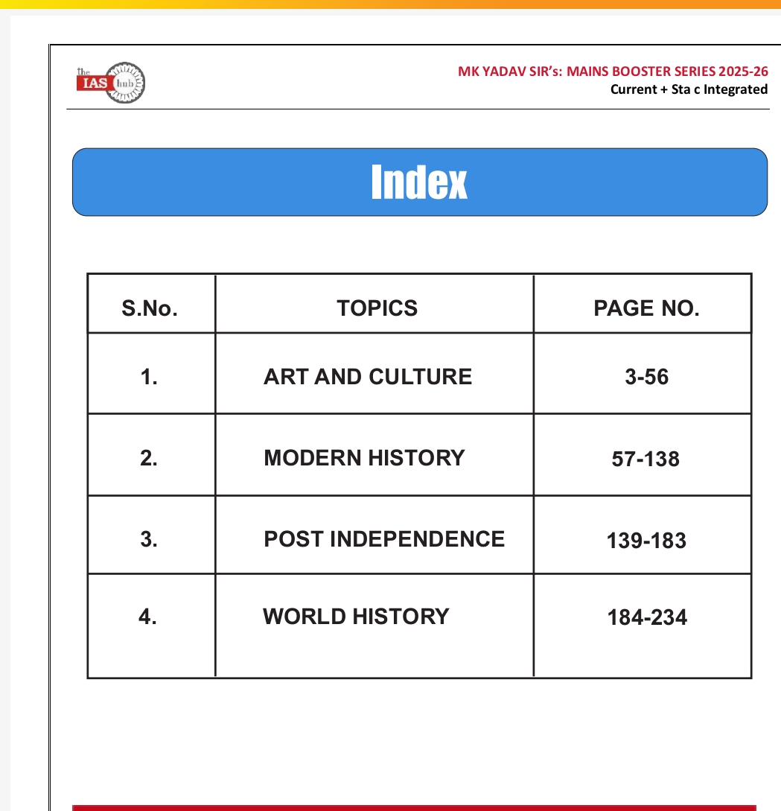Screen dimensions: 781x811
Task: Click the S.No. column header
Action: click(x=150, y=308)
